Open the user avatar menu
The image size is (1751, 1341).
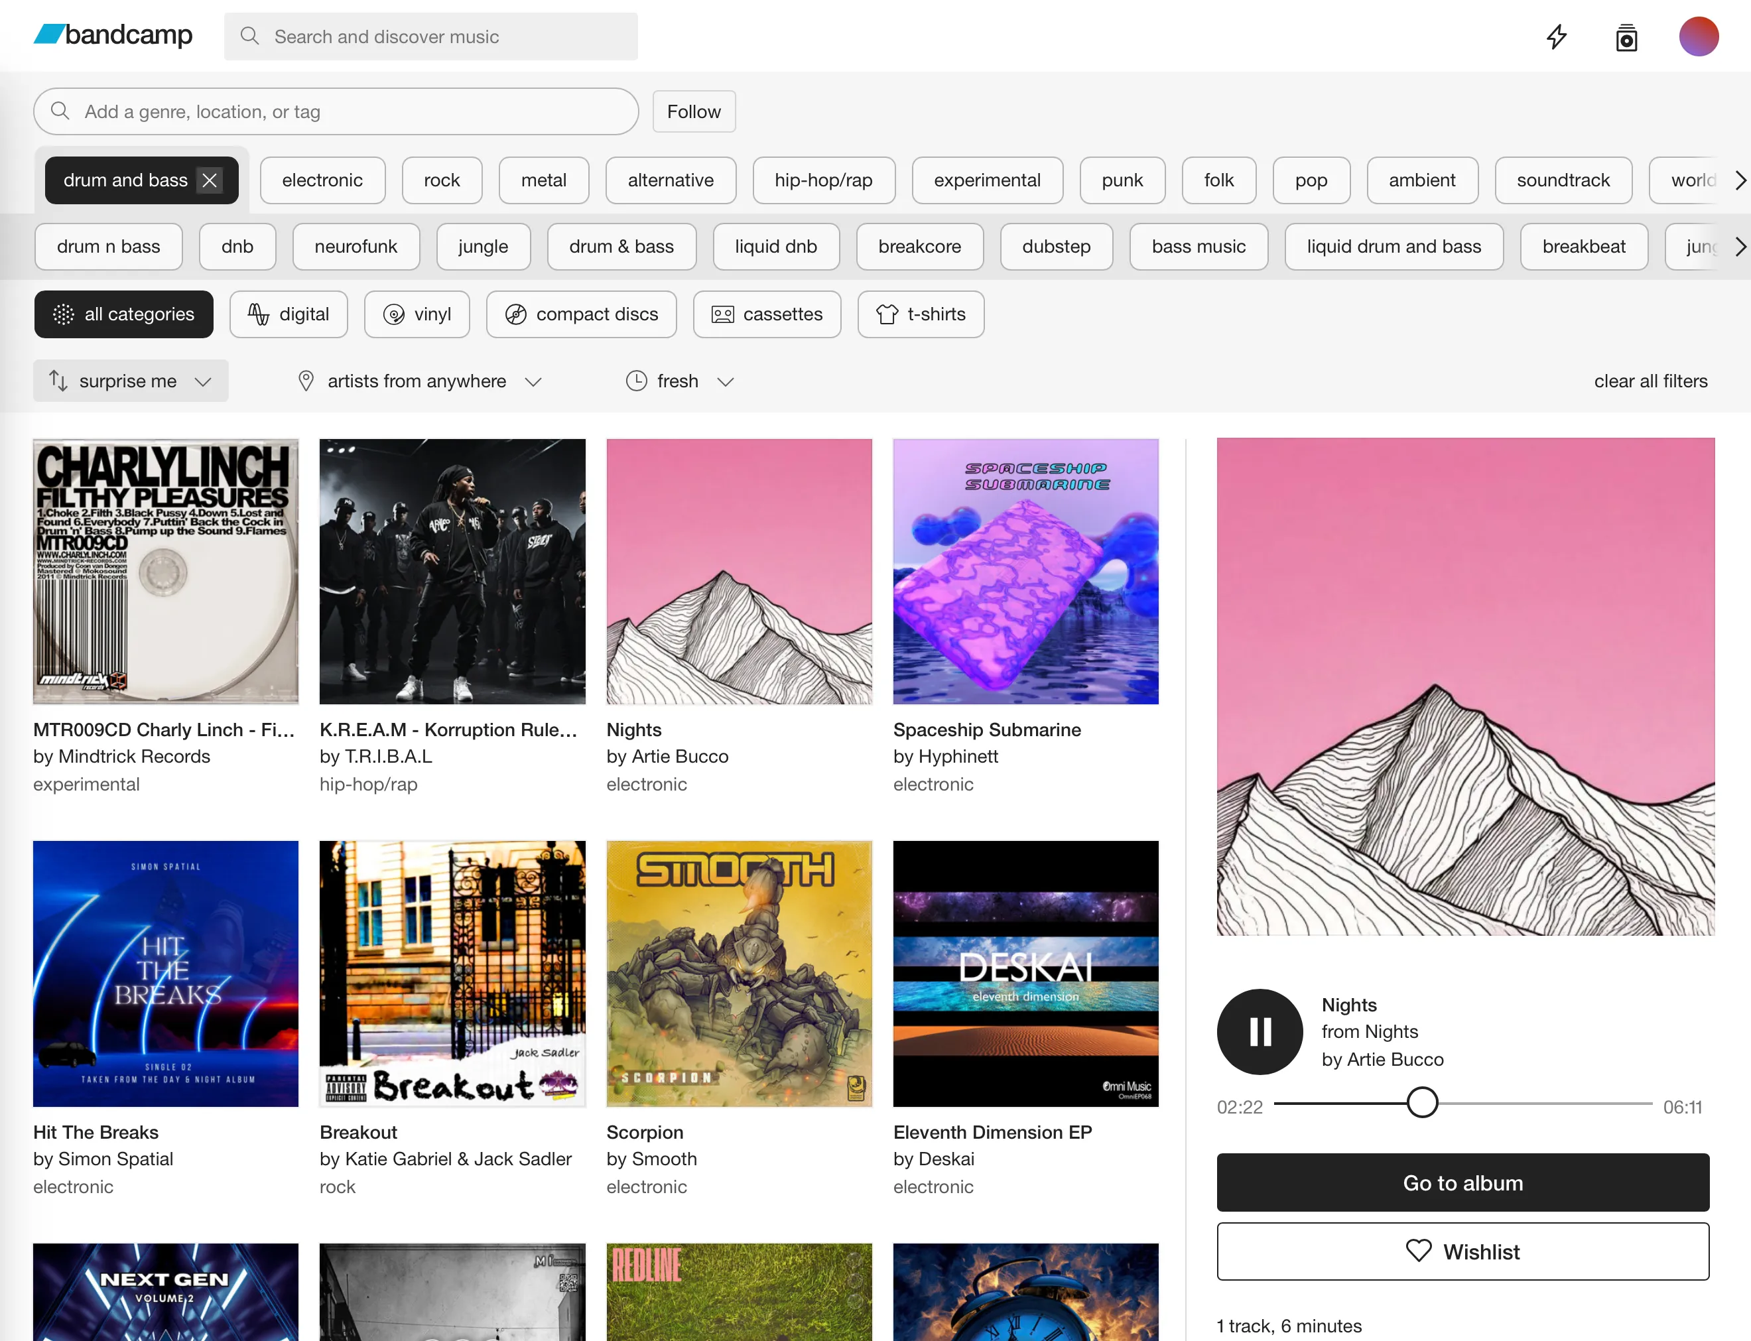pyautogui.click(x=1697, y=36)
